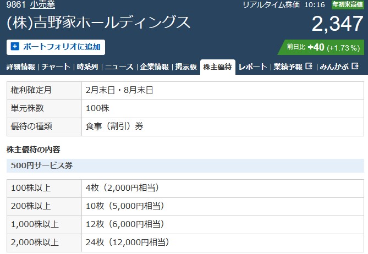This screenshot has height=254, width=368.
Task: Click the company name 吉野家ホールディングス
Action: (98, 23)
